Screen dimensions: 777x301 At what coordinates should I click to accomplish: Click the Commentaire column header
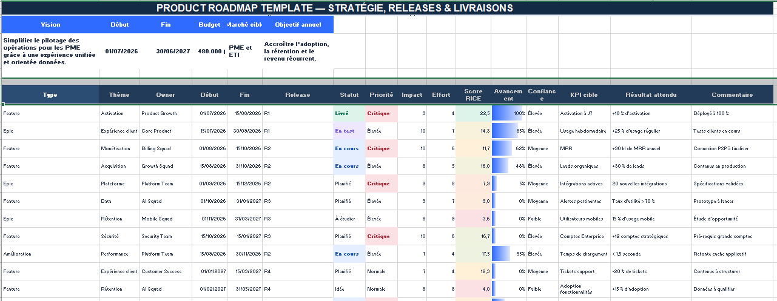point(732,94)
